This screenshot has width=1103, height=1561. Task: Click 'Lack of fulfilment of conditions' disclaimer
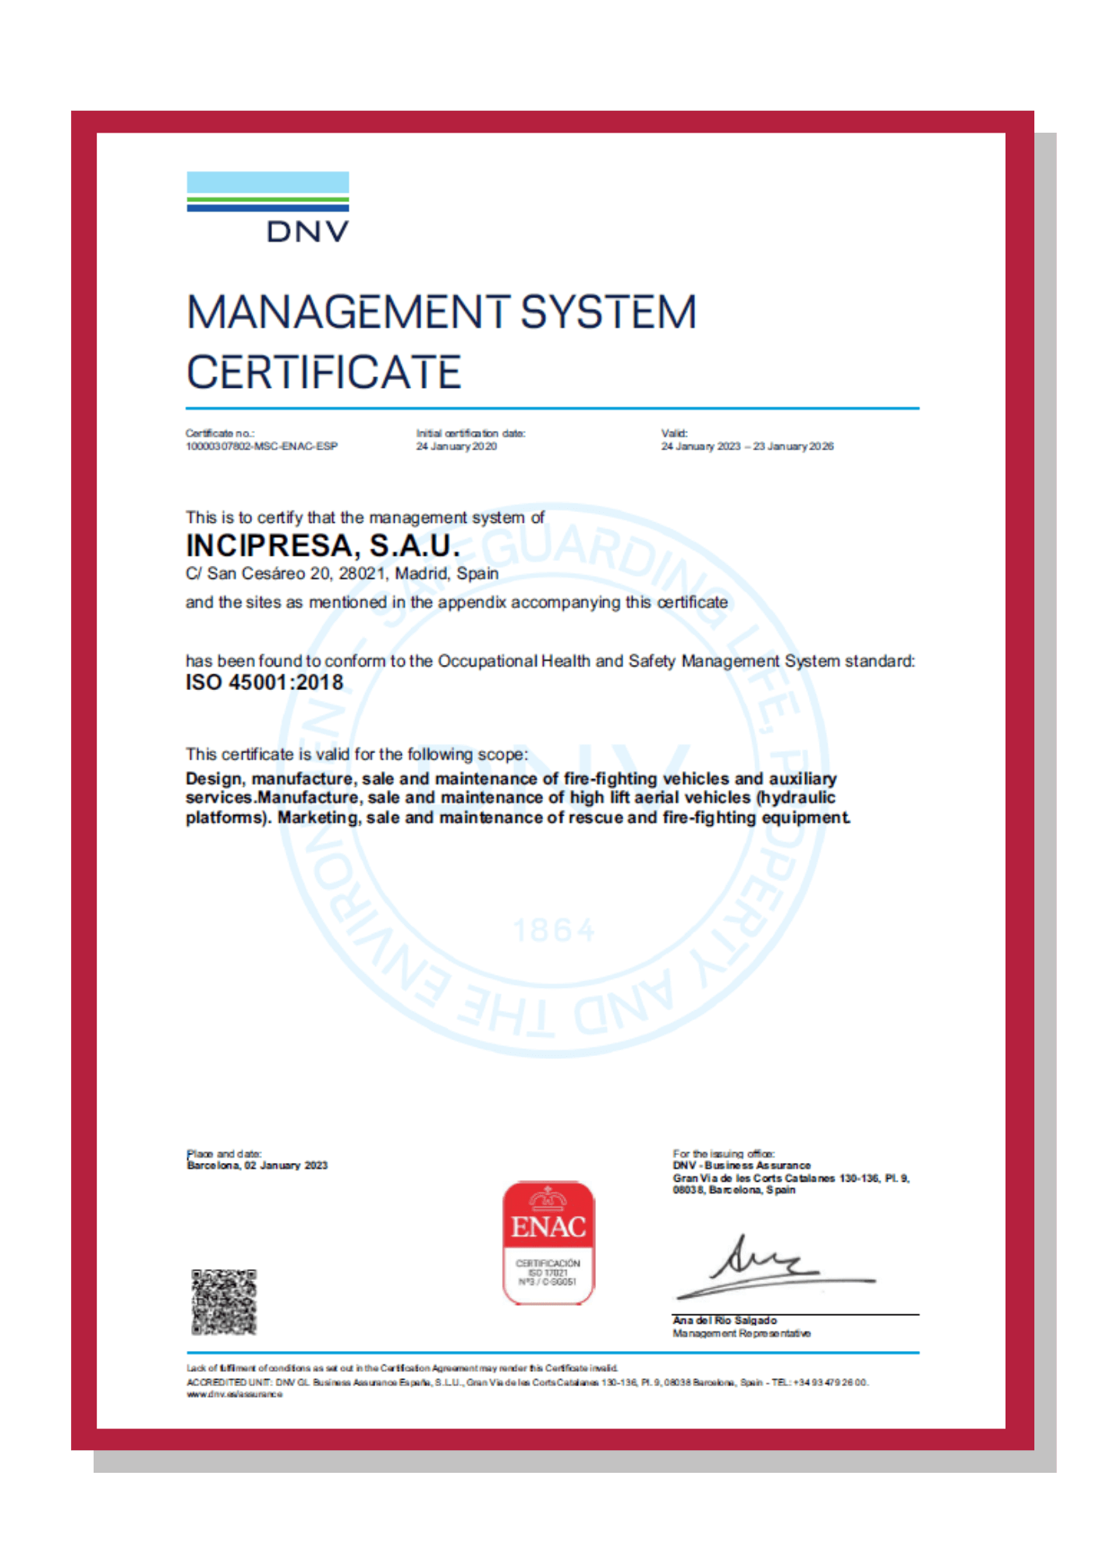(x=402, y=1368)
